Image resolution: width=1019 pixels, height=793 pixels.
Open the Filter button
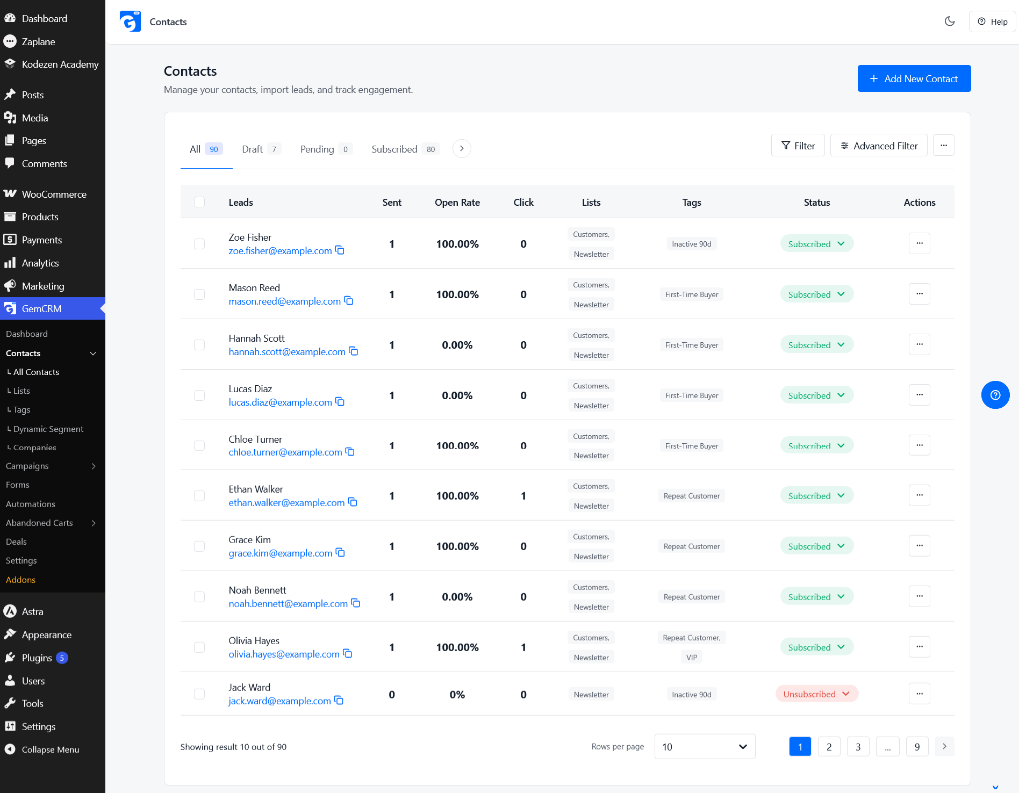point(798,146)
